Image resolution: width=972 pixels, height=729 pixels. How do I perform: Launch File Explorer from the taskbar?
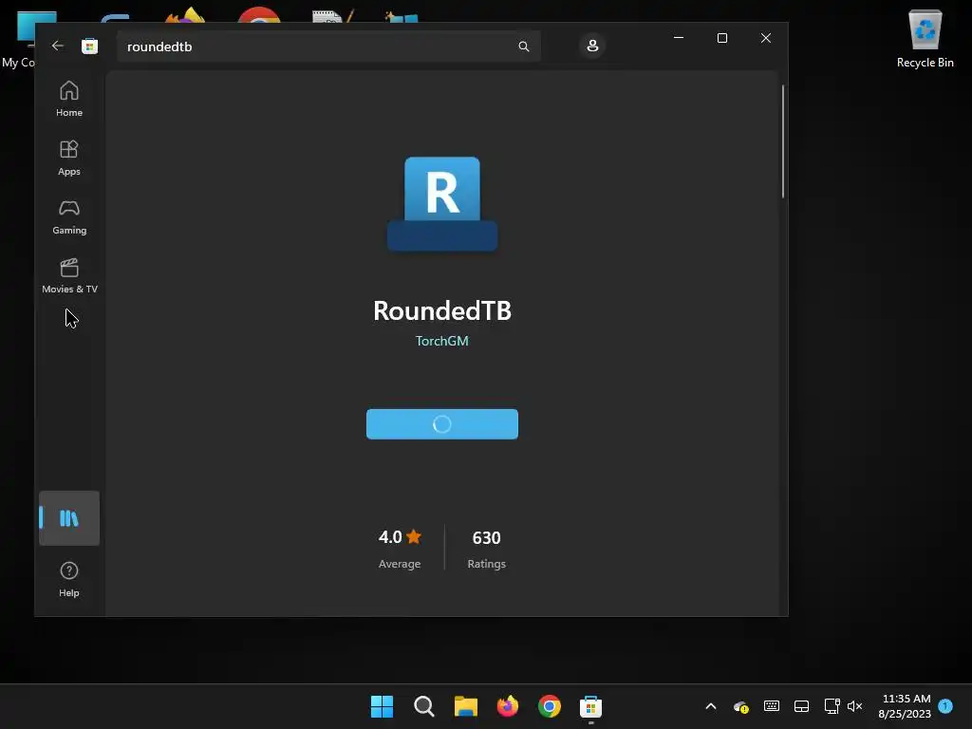pos(465,706)
